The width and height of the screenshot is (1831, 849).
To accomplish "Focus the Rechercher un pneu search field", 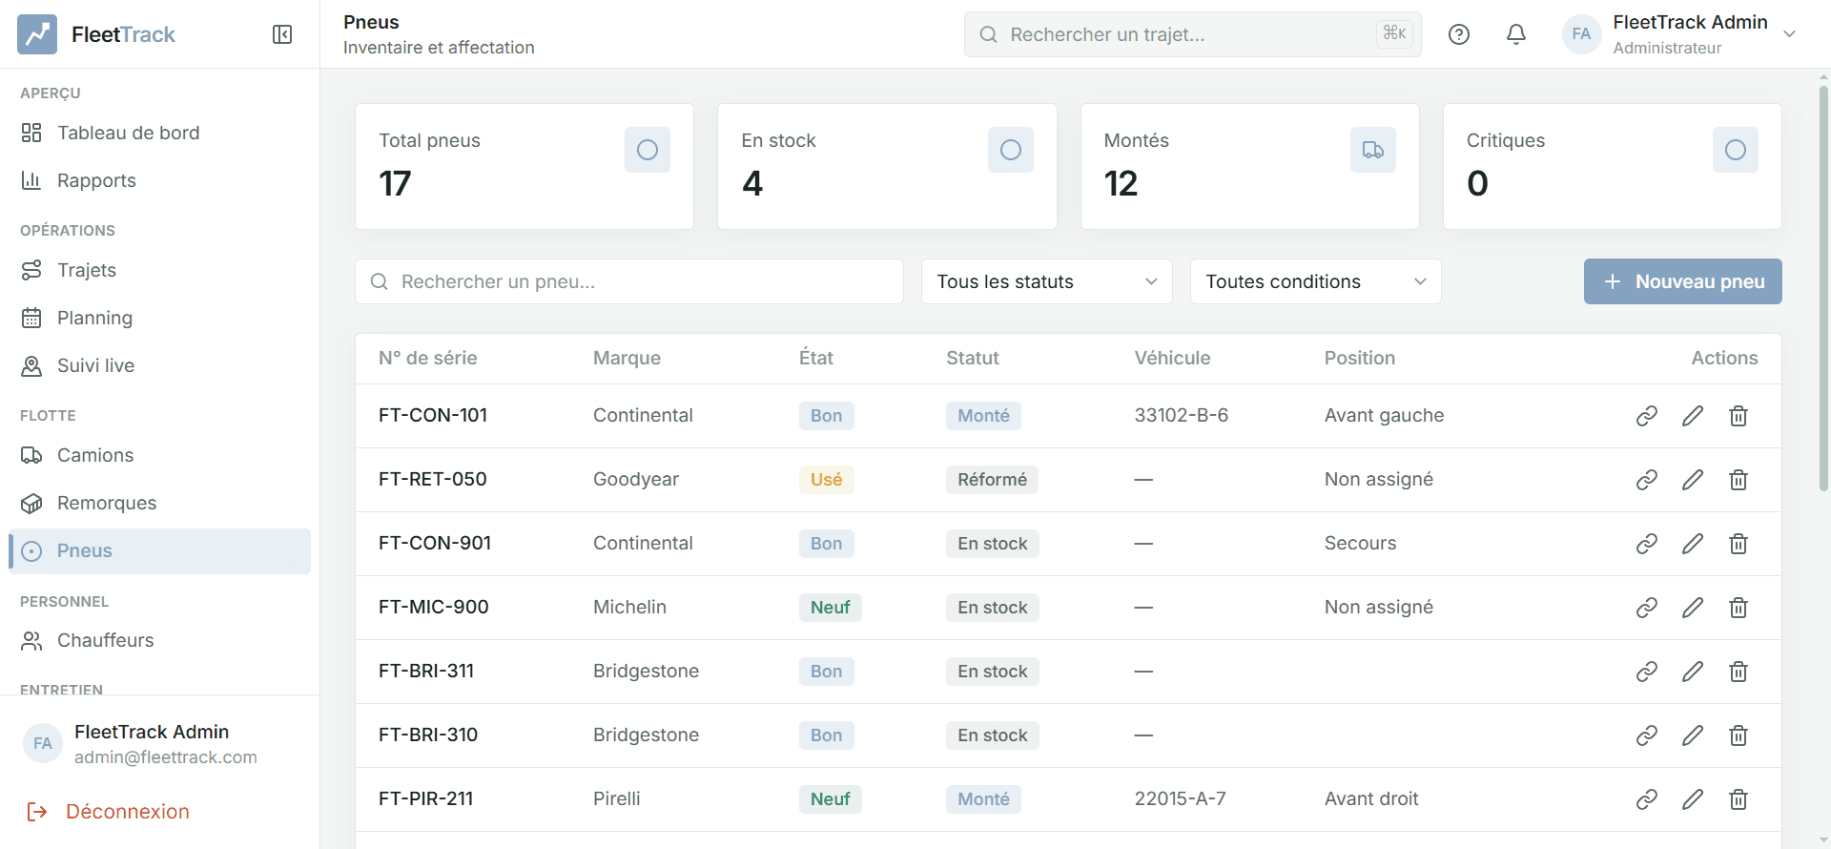I will click(629, 281).
